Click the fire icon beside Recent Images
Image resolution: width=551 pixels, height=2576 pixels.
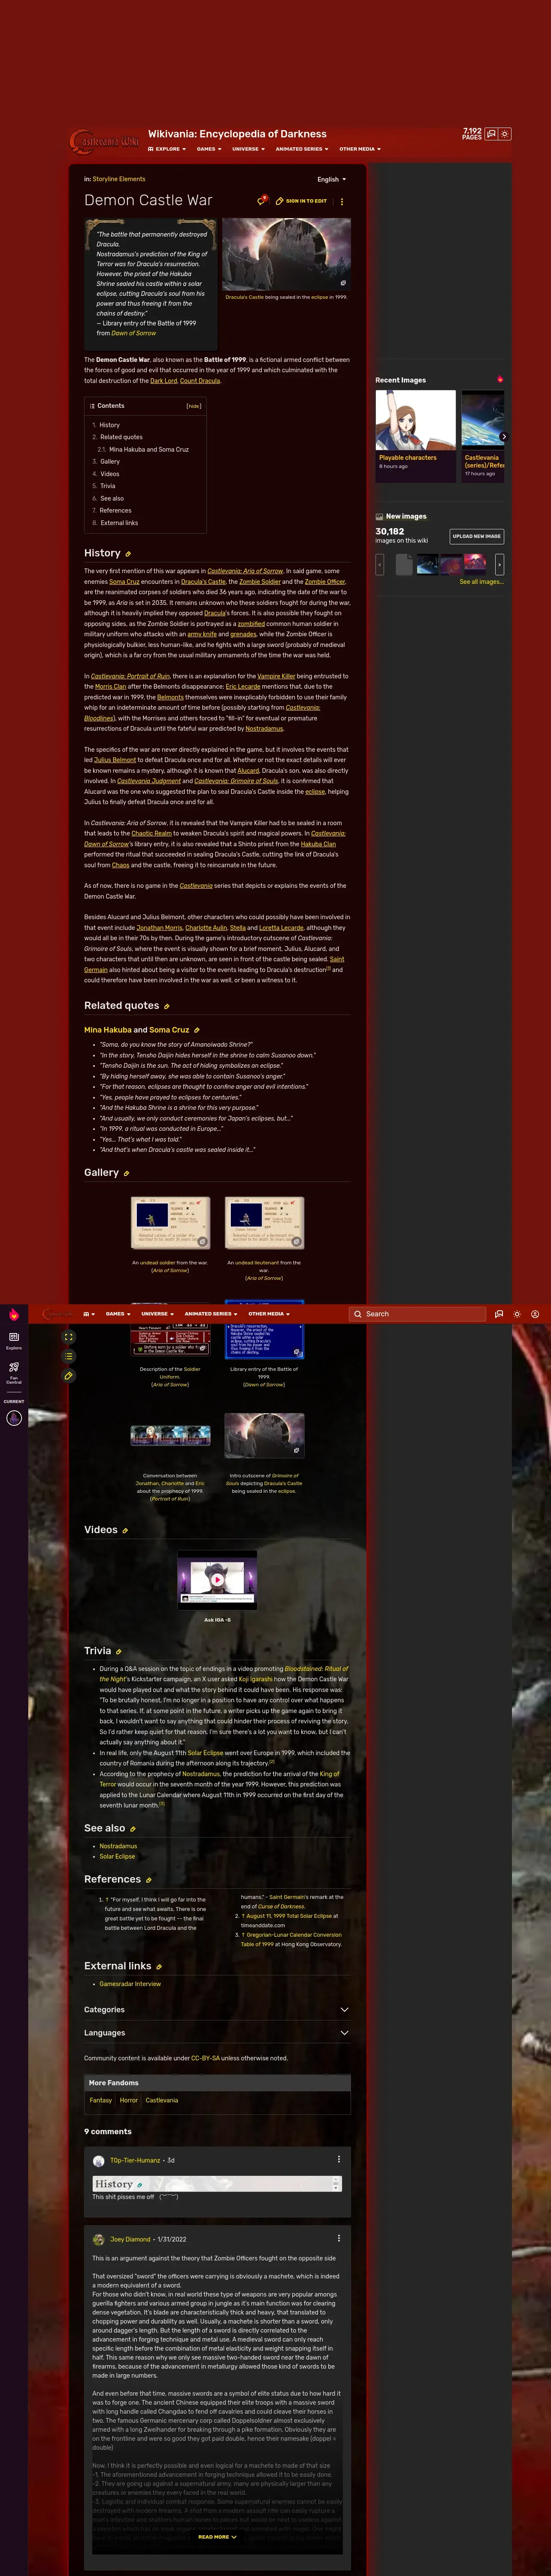pos(500,379)
